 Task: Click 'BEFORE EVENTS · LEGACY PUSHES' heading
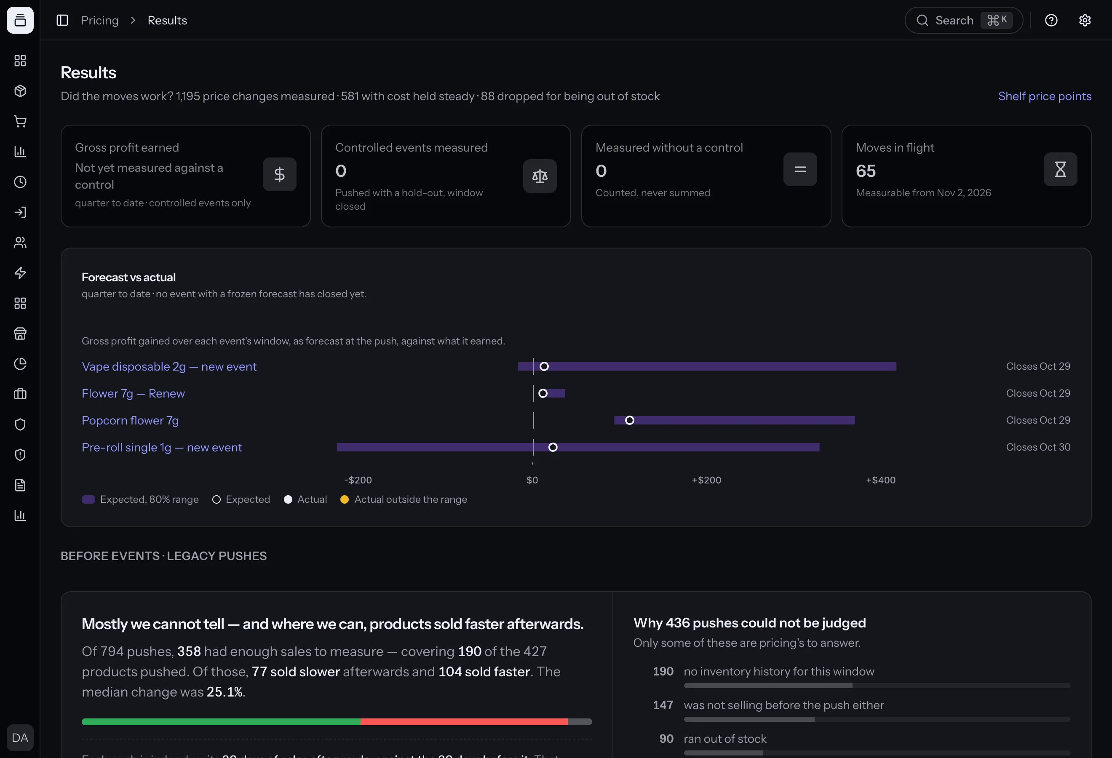164,556
